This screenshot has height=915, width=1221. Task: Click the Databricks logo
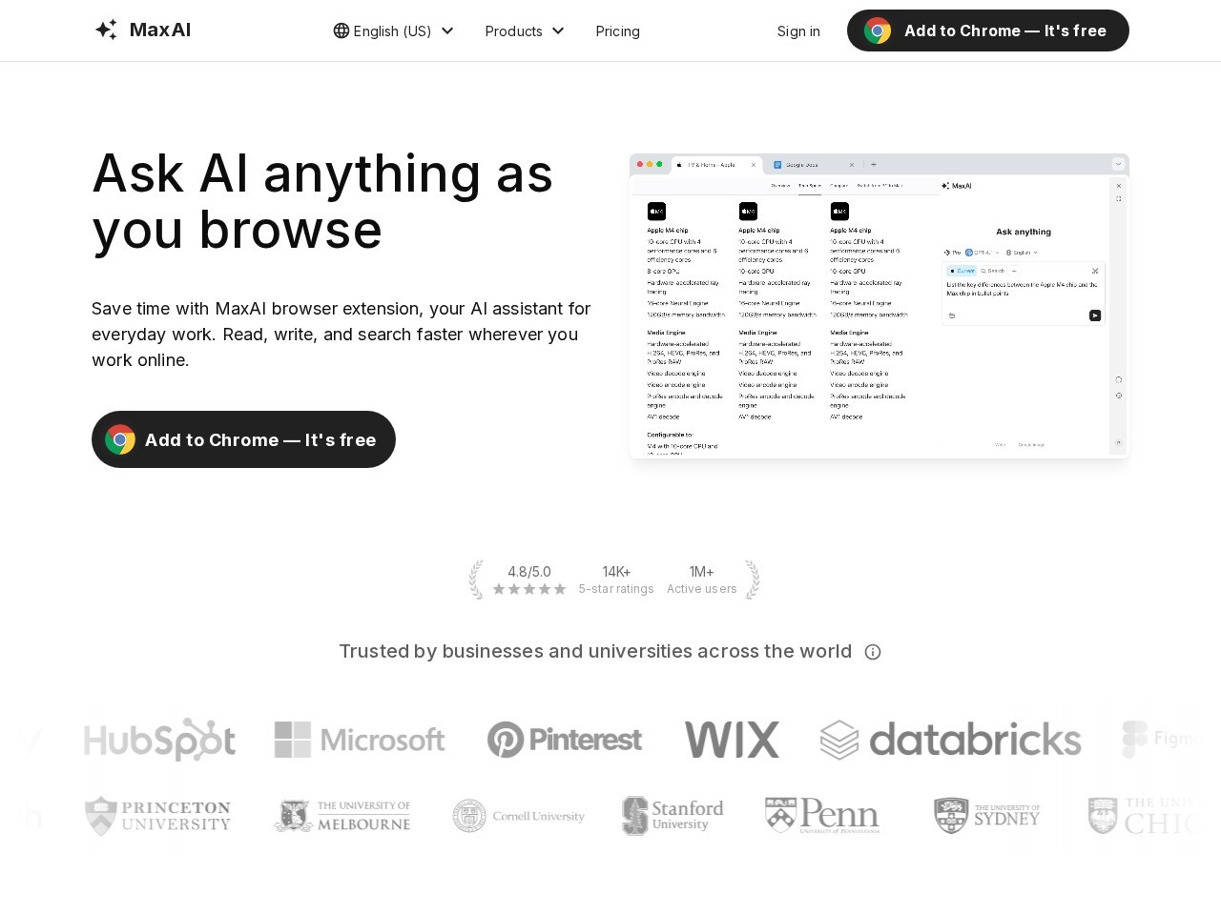(x=950, y=740)
